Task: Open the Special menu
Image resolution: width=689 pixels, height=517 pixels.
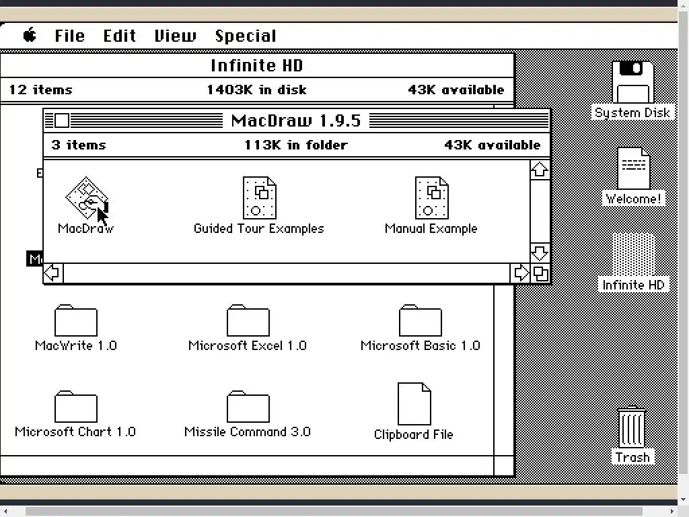Action: 246,36
